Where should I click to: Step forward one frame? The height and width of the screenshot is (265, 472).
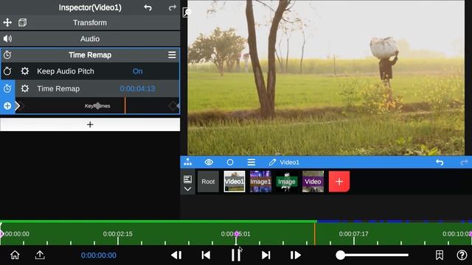tap(295, 255)
